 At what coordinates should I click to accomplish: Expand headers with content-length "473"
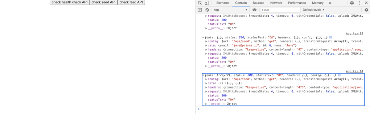pyautogui.click(x=206, y=87)
